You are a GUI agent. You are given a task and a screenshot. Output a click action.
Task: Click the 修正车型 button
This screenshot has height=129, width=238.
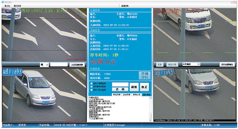point(172,64)
